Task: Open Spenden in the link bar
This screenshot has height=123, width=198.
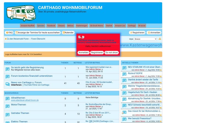Action: (41, 26)
